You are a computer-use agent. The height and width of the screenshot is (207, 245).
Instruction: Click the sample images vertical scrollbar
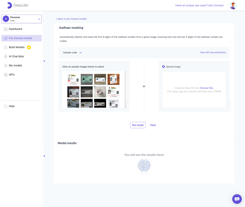coord(125,90)
